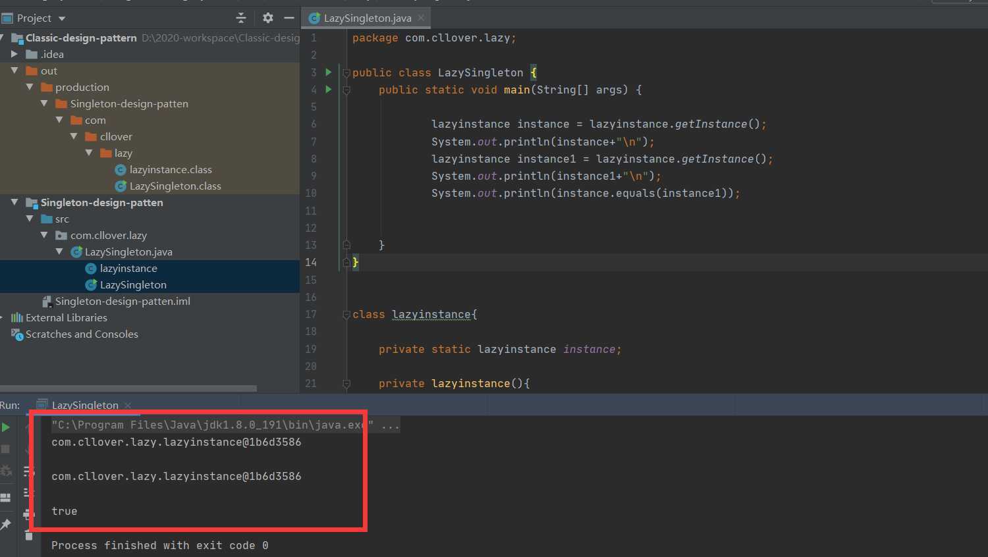Click 'instance.equals(instance1)' on line 10
The width and height of the screenshot is (988, 557).
pyautogui.click(x=642, y=193)
